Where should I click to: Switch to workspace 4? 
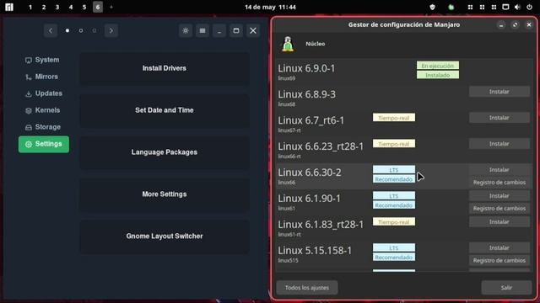pos(71,7)
